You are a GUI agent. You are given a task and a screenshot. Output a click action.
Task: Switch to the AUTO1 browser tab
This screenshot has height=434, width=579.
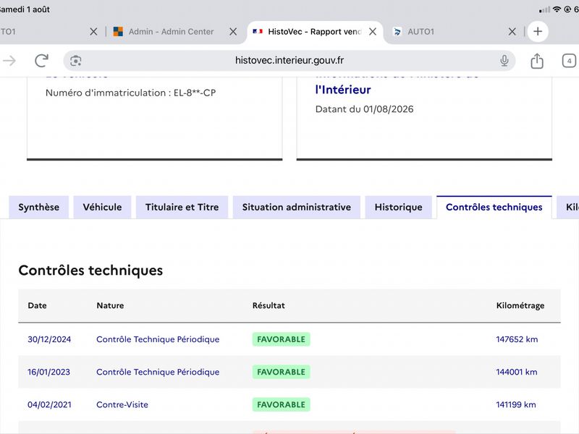click(421, 32)
